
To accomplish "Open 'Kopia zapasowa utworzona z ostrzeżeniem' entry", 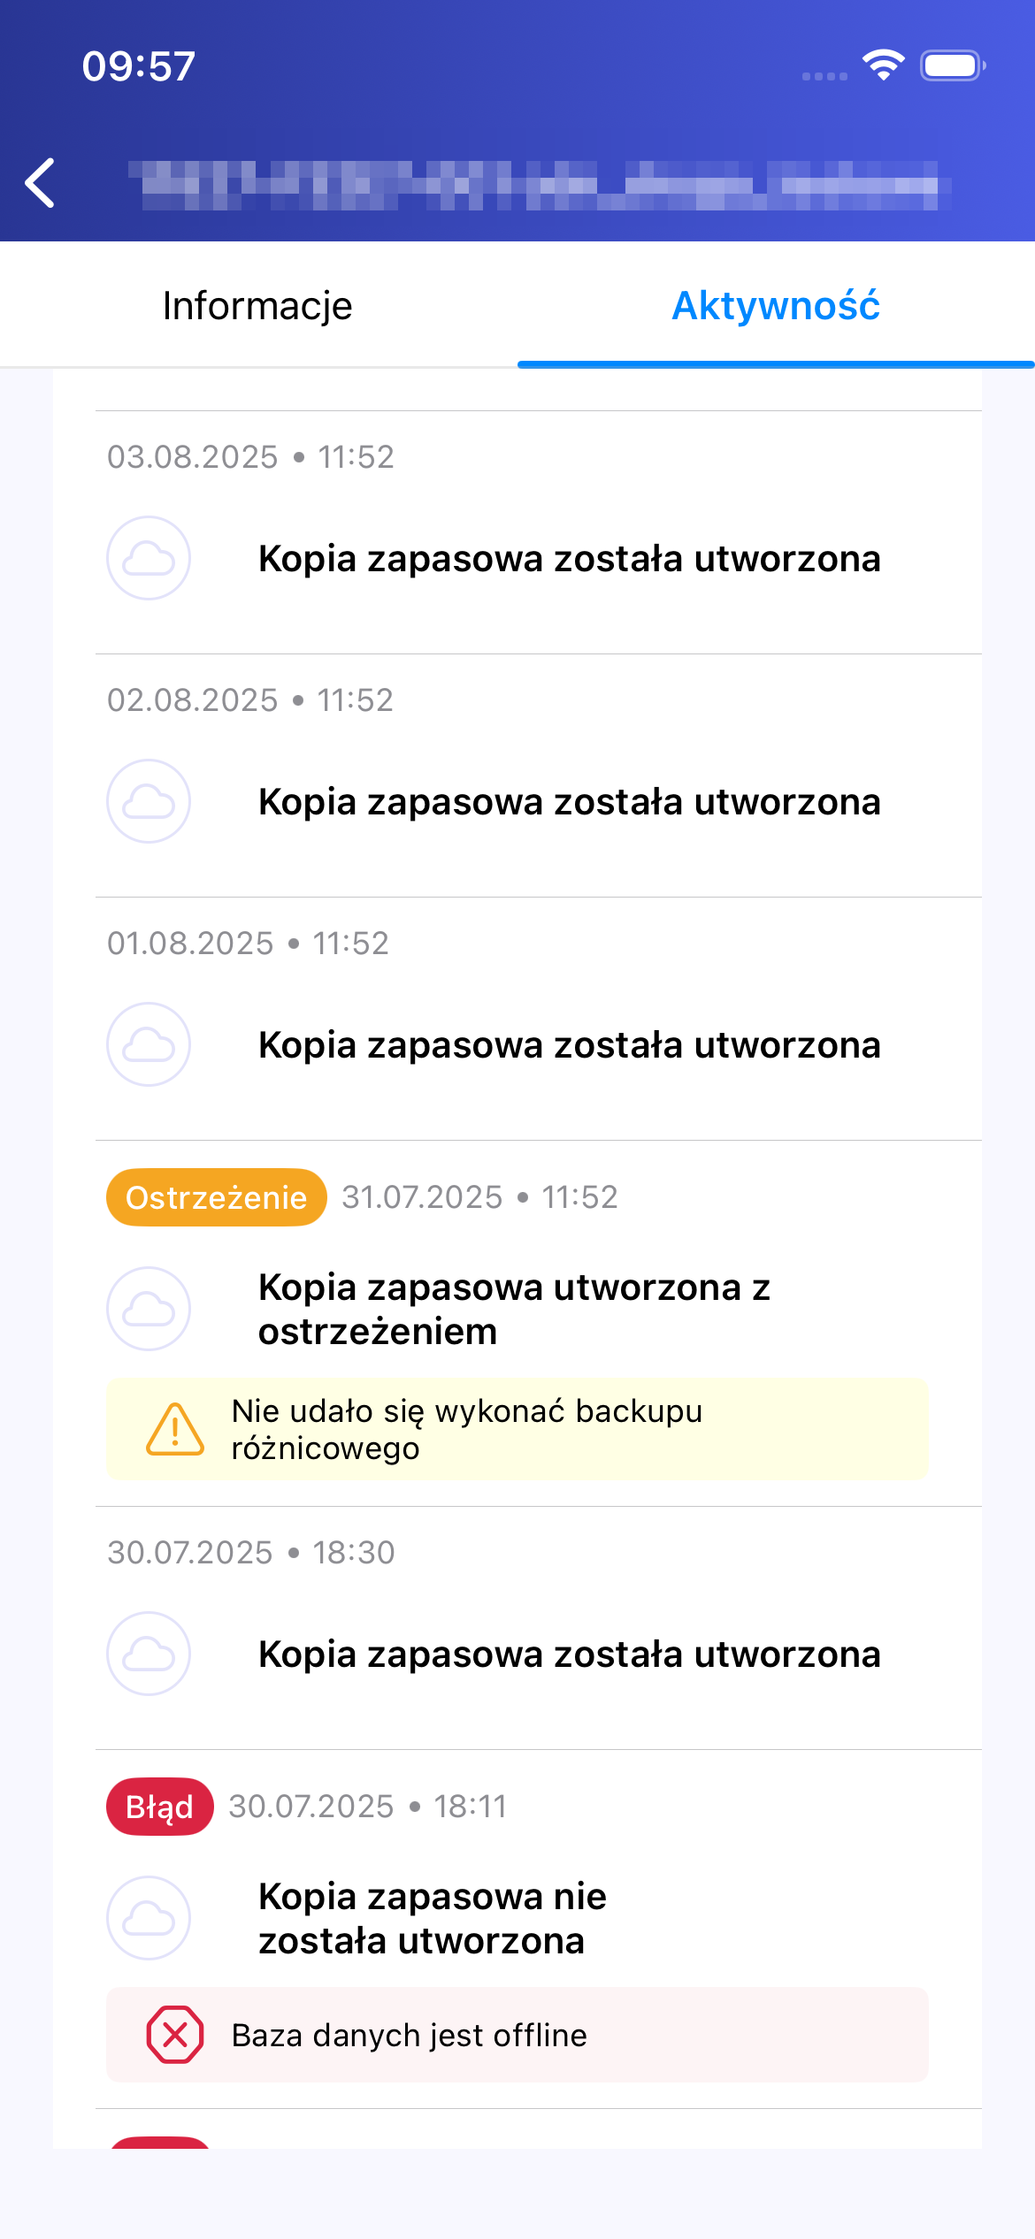I will pos(514,1309).
